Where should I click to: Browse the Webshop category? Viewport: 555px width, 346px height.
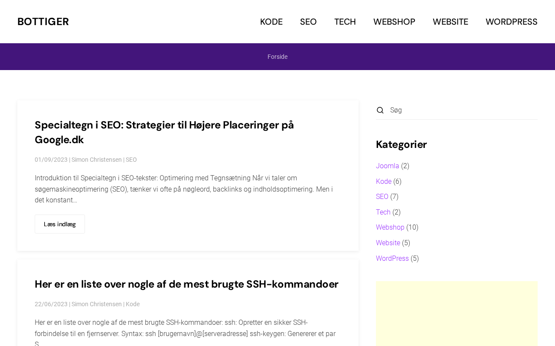coord(390,227)
